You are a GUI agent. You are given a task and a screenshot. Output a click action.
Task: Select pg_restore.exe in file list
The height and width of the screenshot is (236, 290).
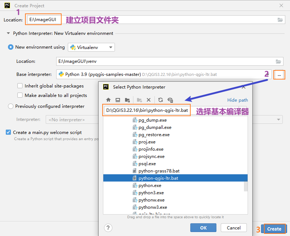pos(175,135)
